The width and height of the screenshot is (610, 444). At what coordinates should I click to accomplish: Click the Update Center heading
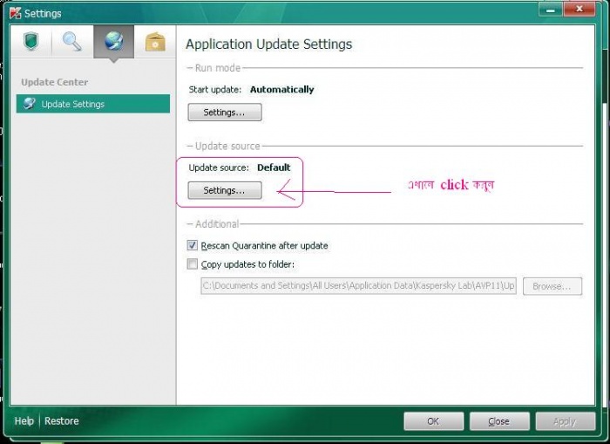point(54,82)
